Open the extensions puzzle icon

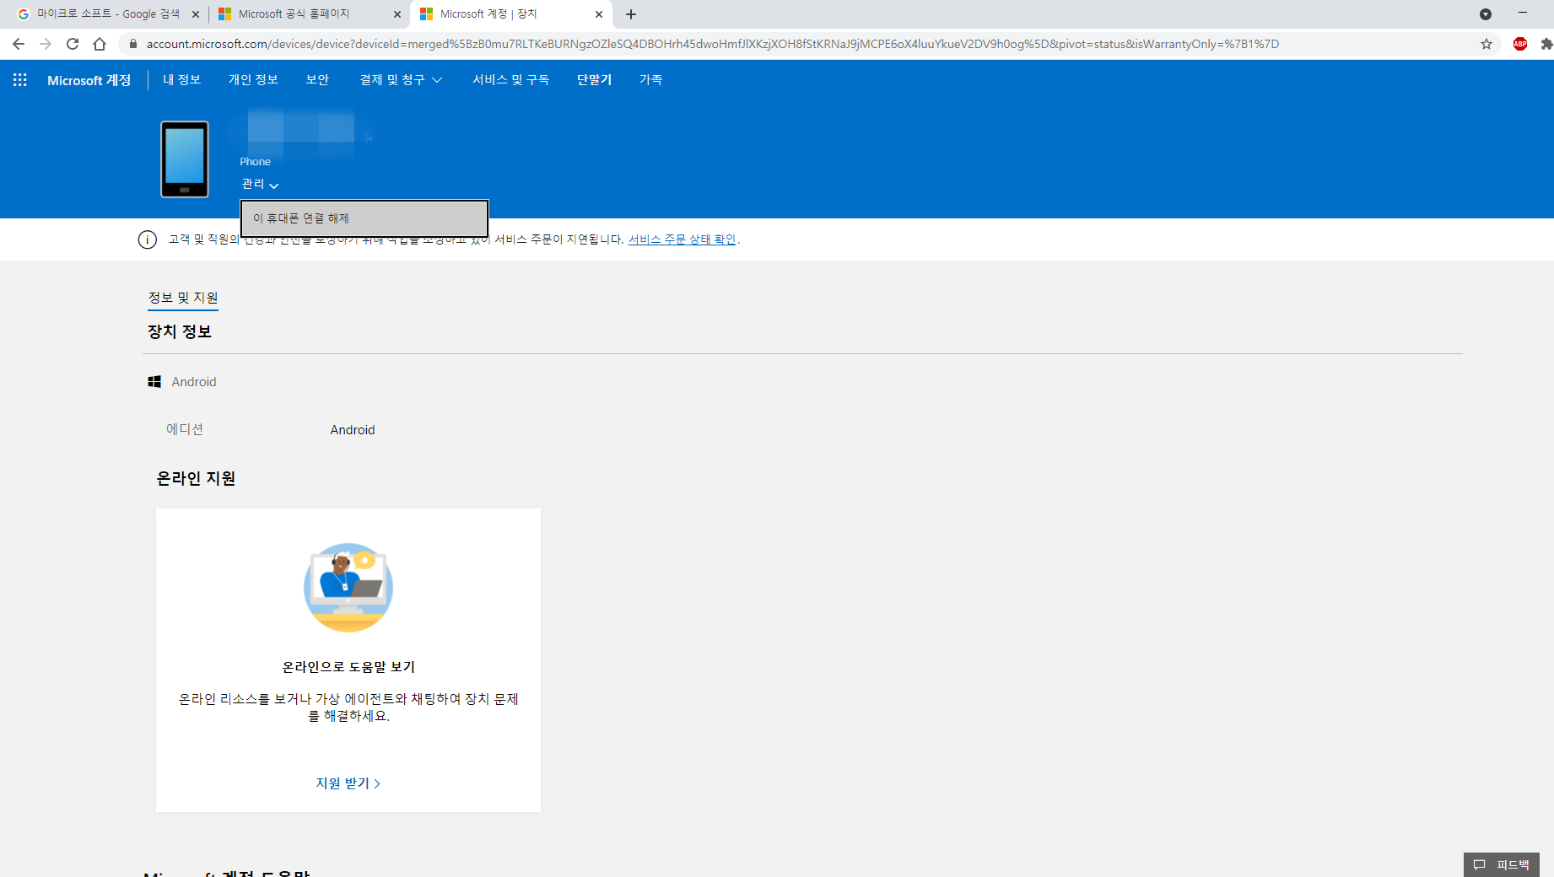point(1546,44)
